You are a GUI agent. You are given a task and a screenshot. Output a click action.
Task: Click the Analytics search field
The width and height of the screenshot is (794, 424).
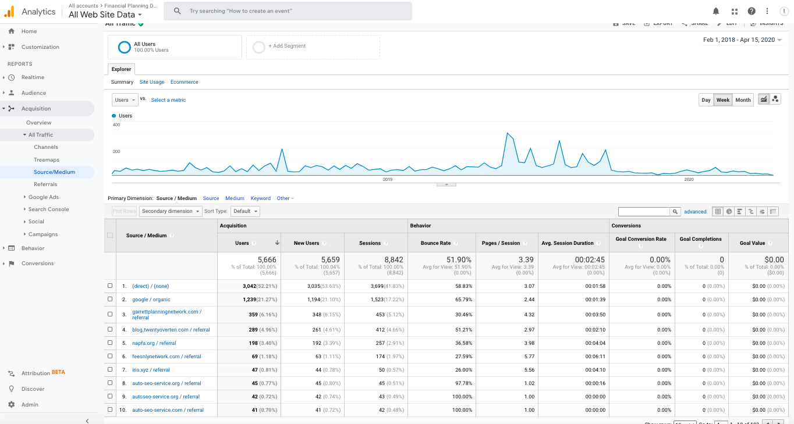(x=288, y=11)
